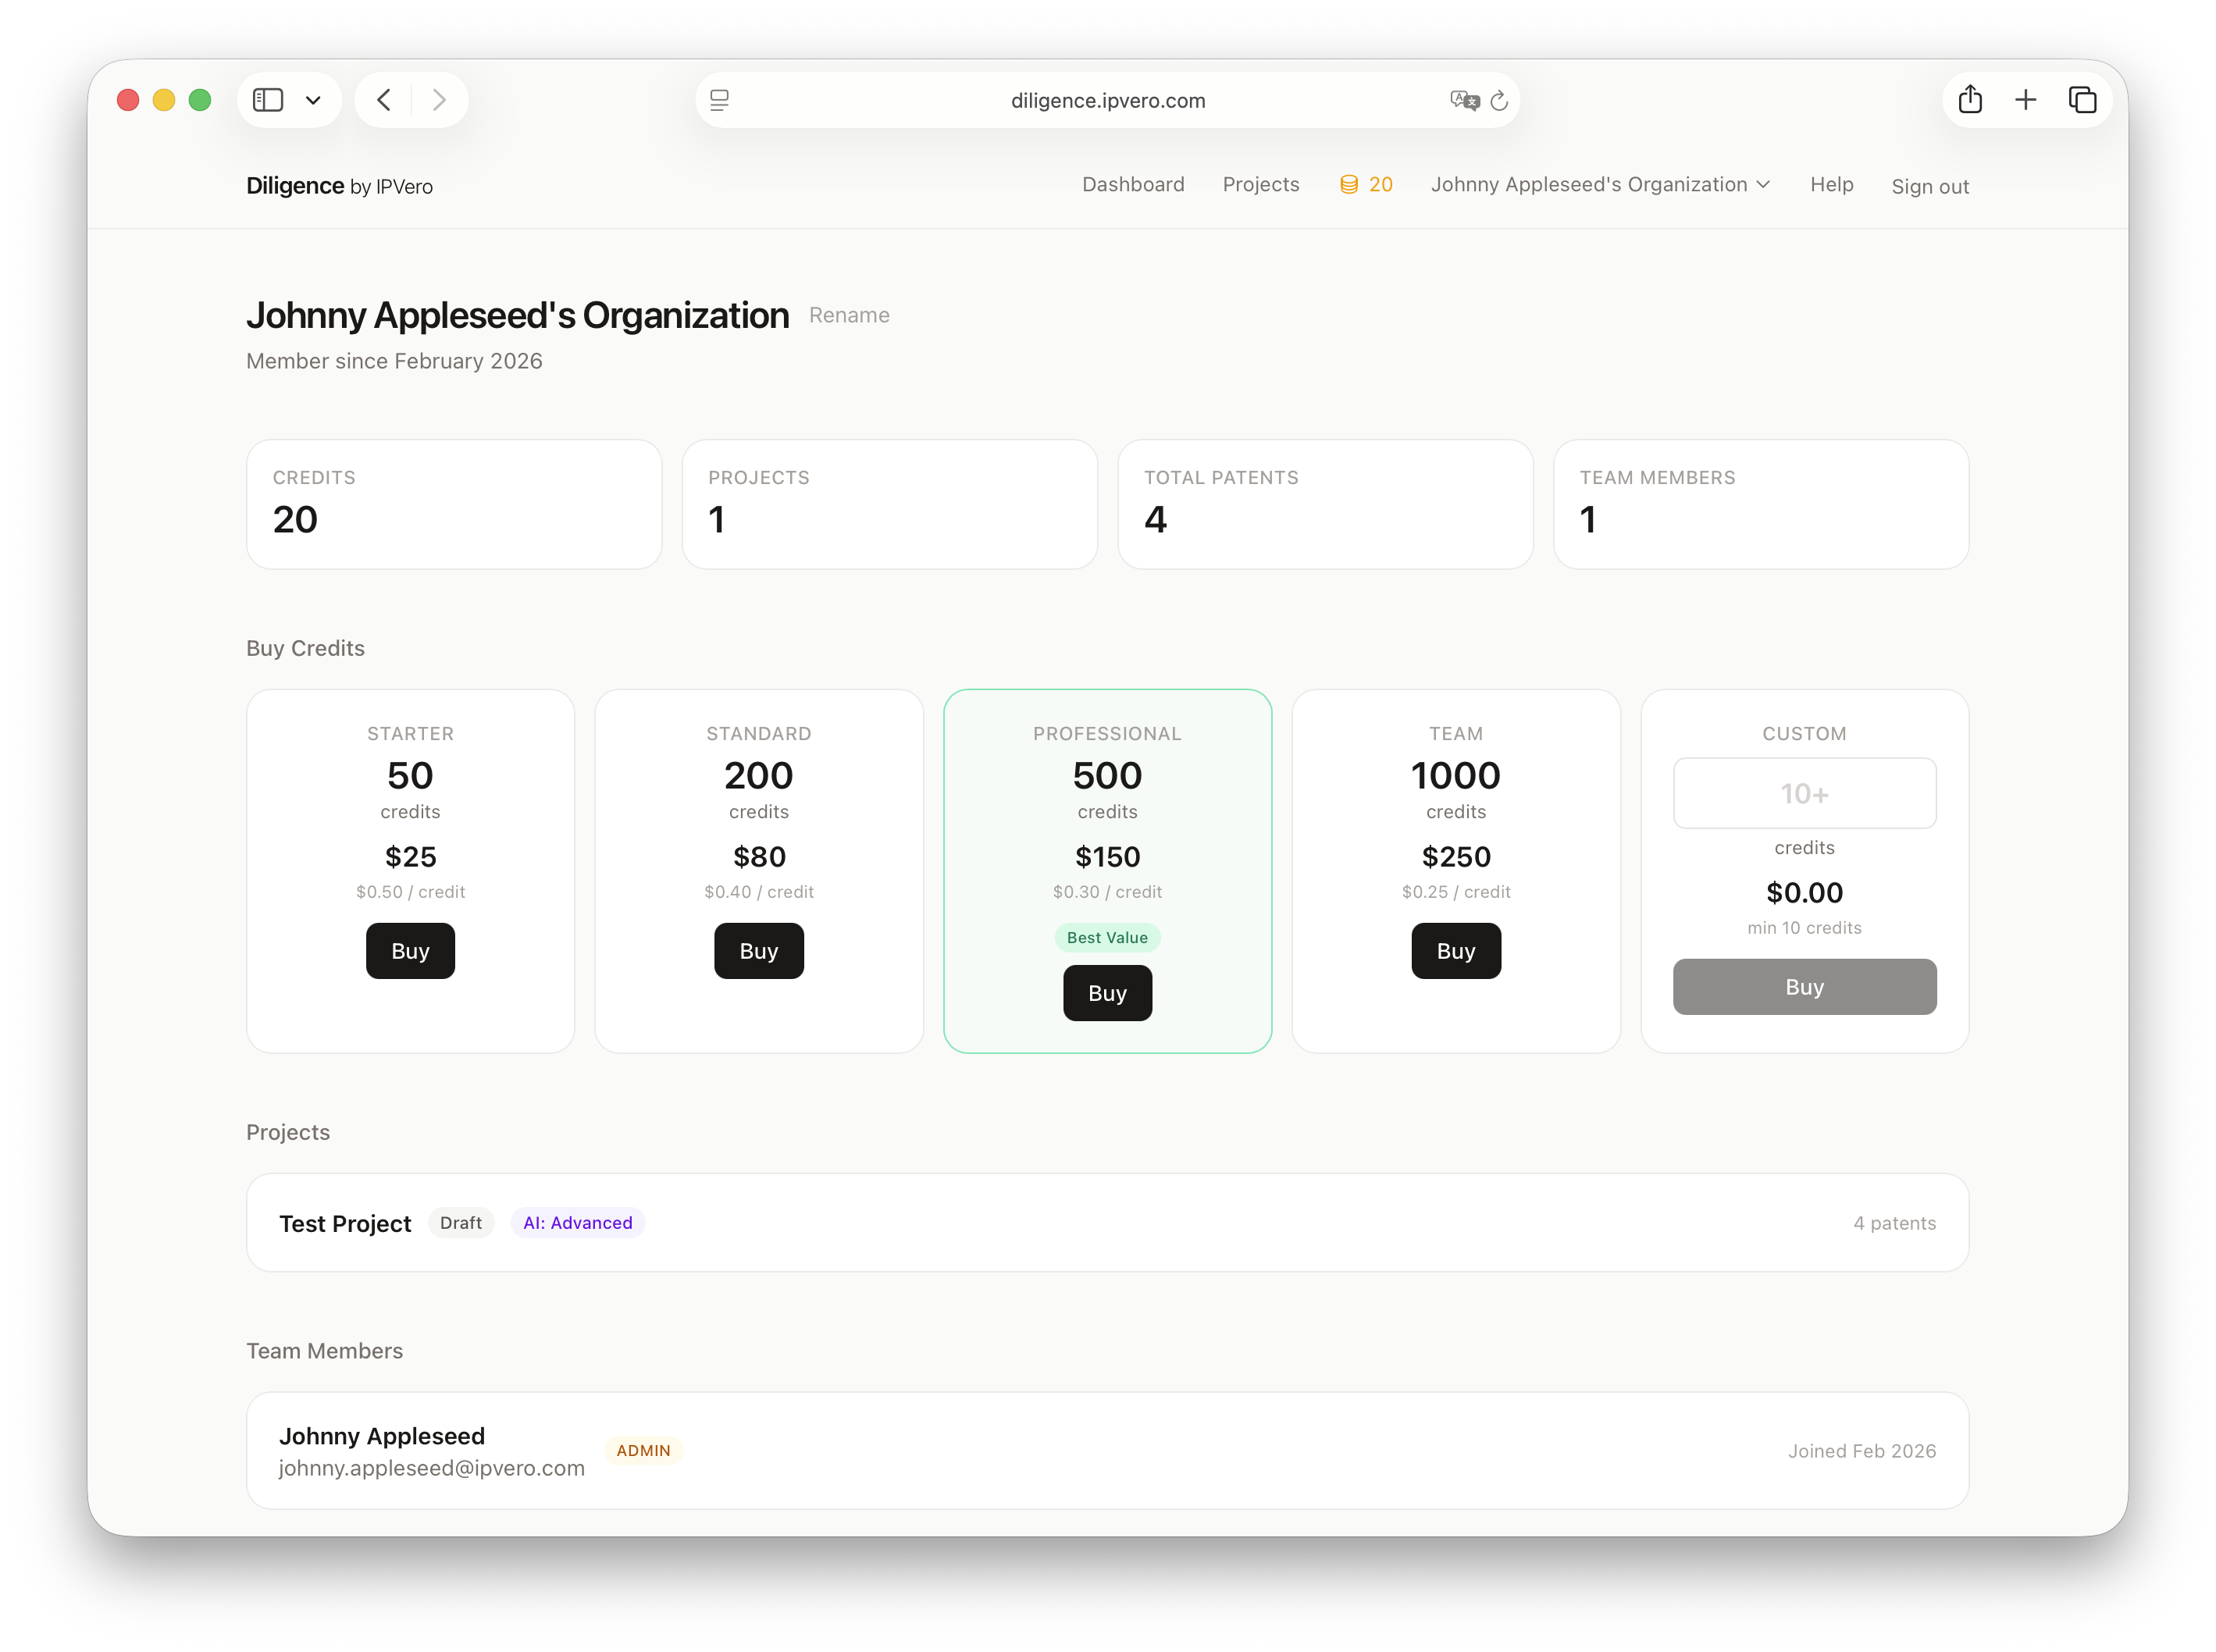
Task: Open the browser sidebar panel icon
Action: click(267, 100)
